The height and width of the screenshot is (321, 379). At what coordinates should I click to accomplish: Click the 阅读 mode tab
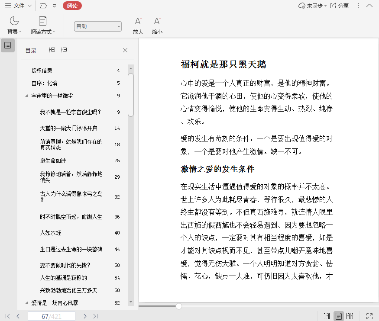click(x=72, y=6)
